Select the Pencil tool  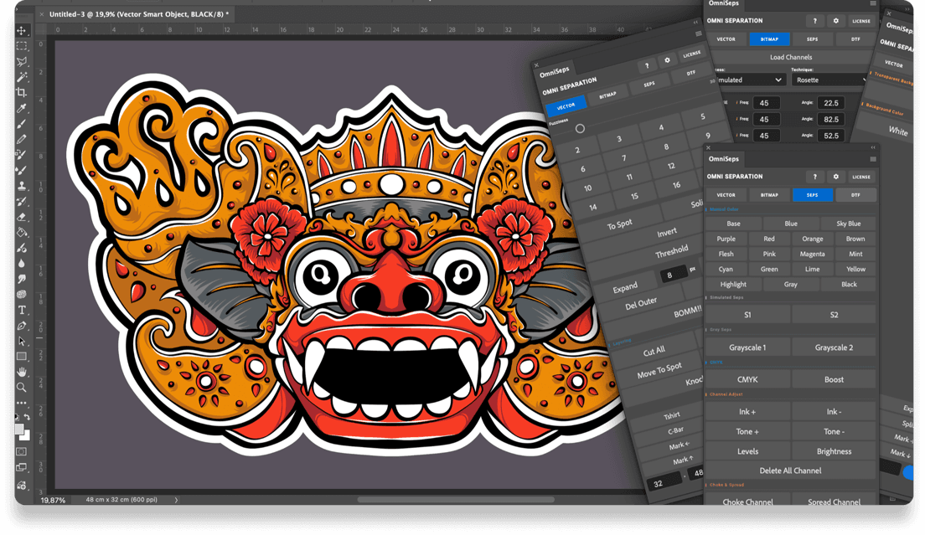click(x=22, y=139)
